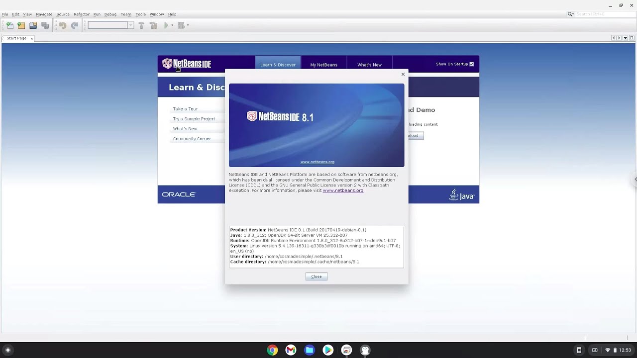Click the Chrome icon in the shelf
Image resolution: width=637 pixels, height=358 pixels.
[x=272, y=350]
